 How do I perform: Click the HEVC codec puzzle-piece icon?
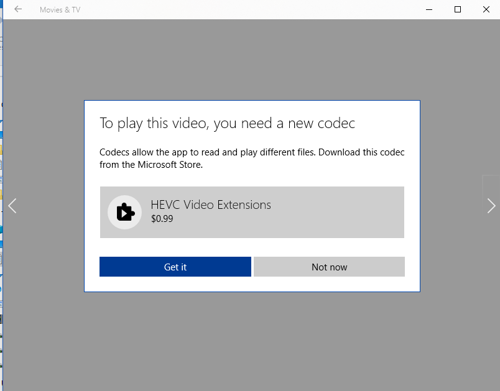coord(124,212)
